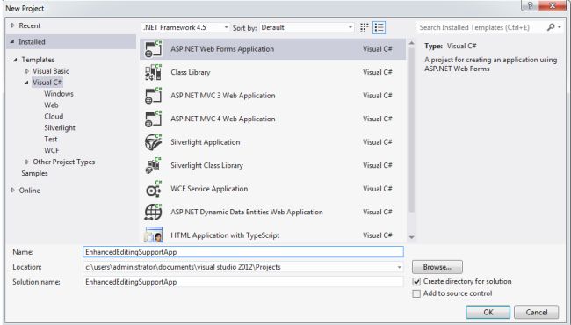This screenshot has width=571, height=325.
Task: Select the Web category
Action: point(51,105)
